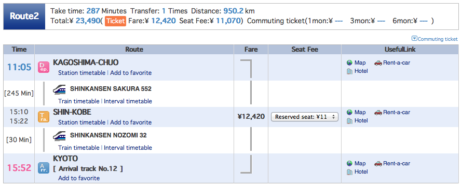Click the Tra. transfer icon beside SHIN-KOBE
Screen dimensions: 462x187
point(44,117)
